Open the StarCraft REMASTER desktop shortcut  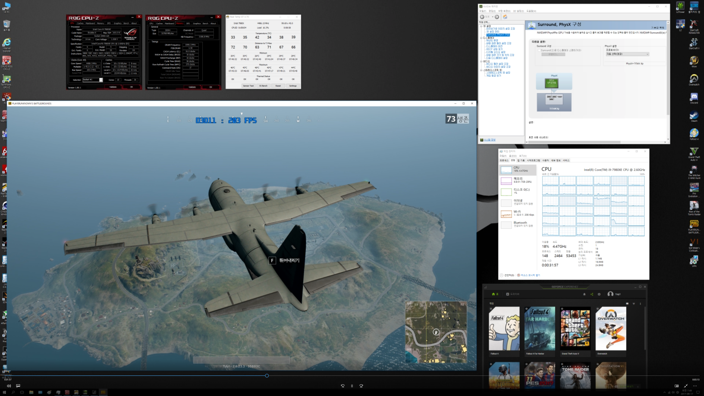(694, 27)
